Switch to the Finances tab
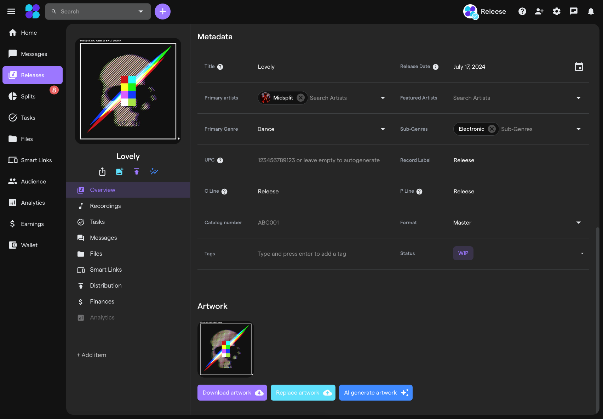Viewport: 603px width, 419px height. [x=128, y=301]
